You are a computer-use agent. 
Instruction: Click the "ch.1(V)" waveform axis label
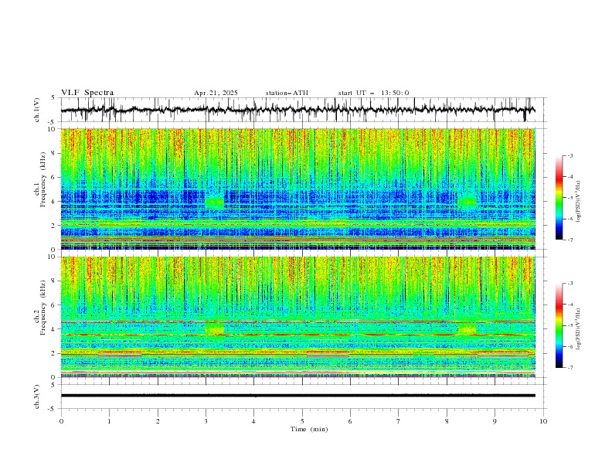tap(37, 110)
